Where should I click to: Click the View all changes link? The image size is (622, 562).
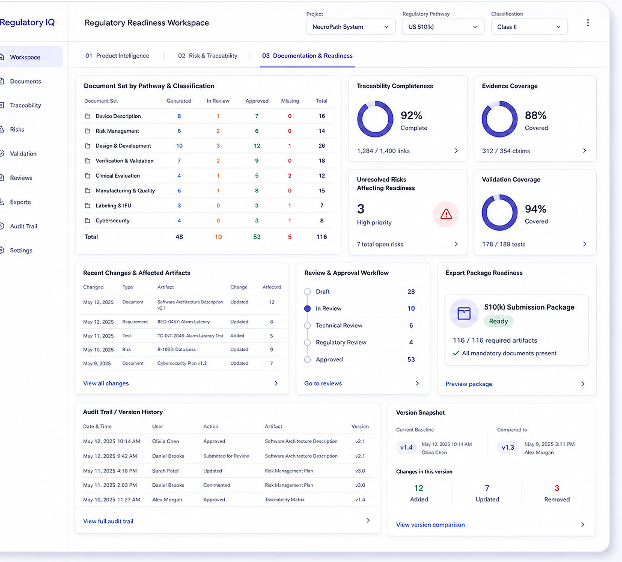[106, 383]
